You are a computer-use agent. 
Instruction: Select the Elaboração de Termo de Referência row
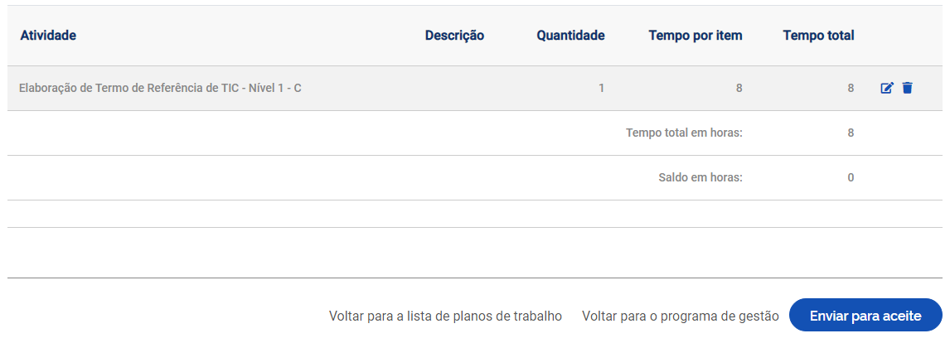(x=160, y=88)
